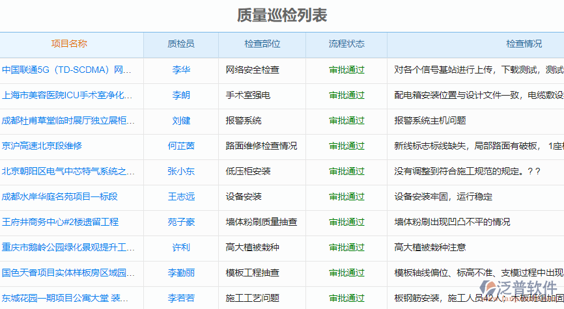This screenshot has width=564, height=309.
Task: Open the 京沪高速北京段维修 project link
Action: (x=42, y=146)
